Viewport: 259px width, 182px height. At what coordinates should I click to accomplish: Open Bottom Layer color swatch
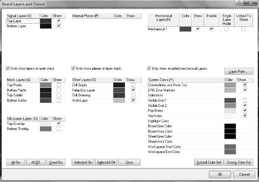tap(45, 26)
